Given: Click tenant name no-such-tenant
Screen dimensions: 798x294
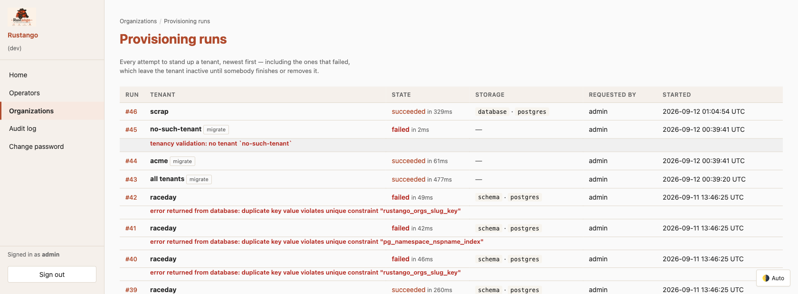Looking at the screenshot, I should coord(176,129).
